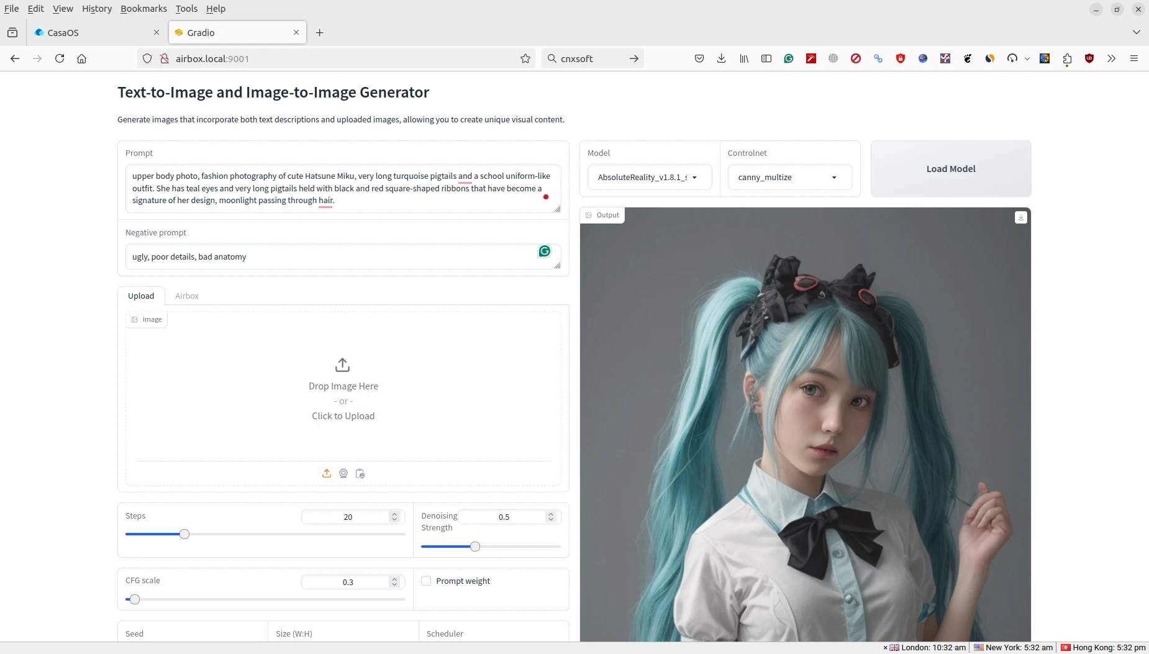Viewport: 1149px width, 654px height.
Task: Click the Grammarly icon in the Negative prompt field
Action: coord(545,251)
